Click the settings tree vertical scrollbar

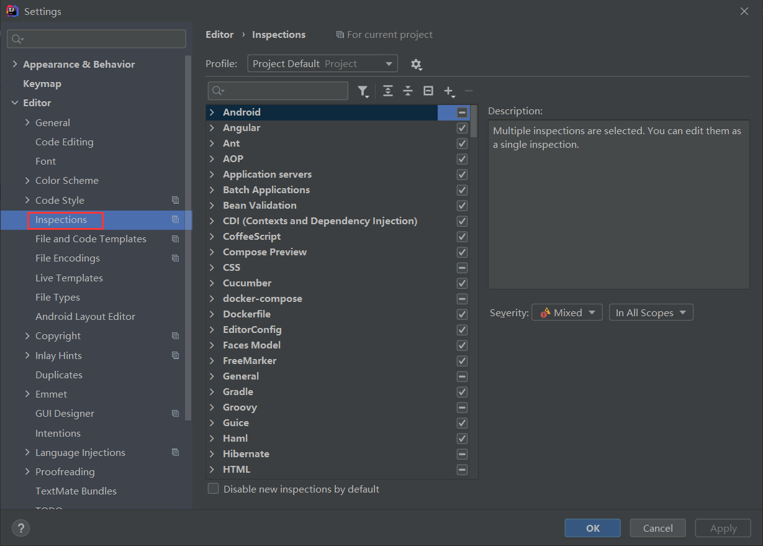tap(189, 239)
